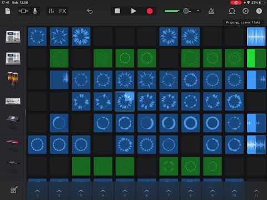Start red keyboard track loop in column 1
Viewport: 267px width, 200px height.
37,144
